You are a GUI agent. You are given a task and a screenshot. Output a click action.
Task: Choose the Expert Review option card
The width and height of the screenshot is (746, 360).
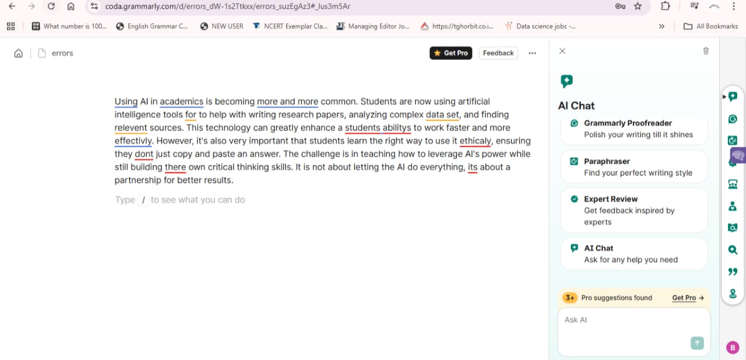tap(634, 210)
